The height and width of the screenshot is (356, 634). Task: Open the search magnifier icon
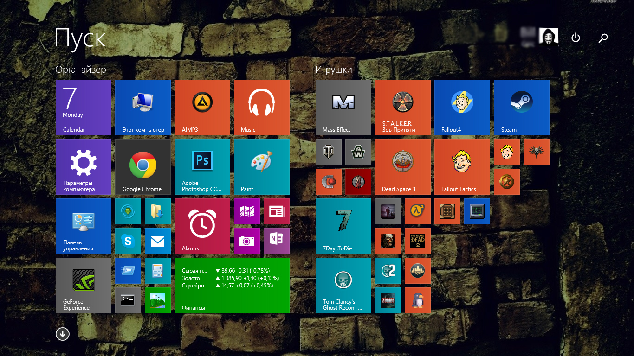pyautogui.click(x=603, y=38)
